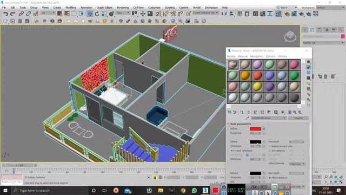Pick material from object eyedropper

coord(248,118)
